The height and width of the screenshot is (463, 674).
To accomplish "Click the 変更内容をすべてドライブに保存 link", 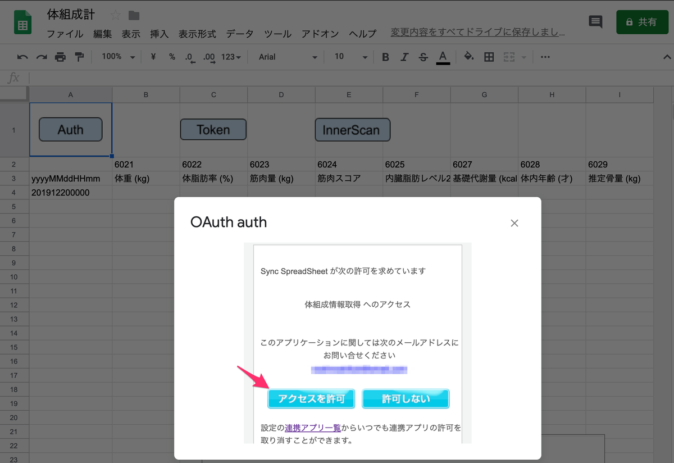I will point(477,33).
